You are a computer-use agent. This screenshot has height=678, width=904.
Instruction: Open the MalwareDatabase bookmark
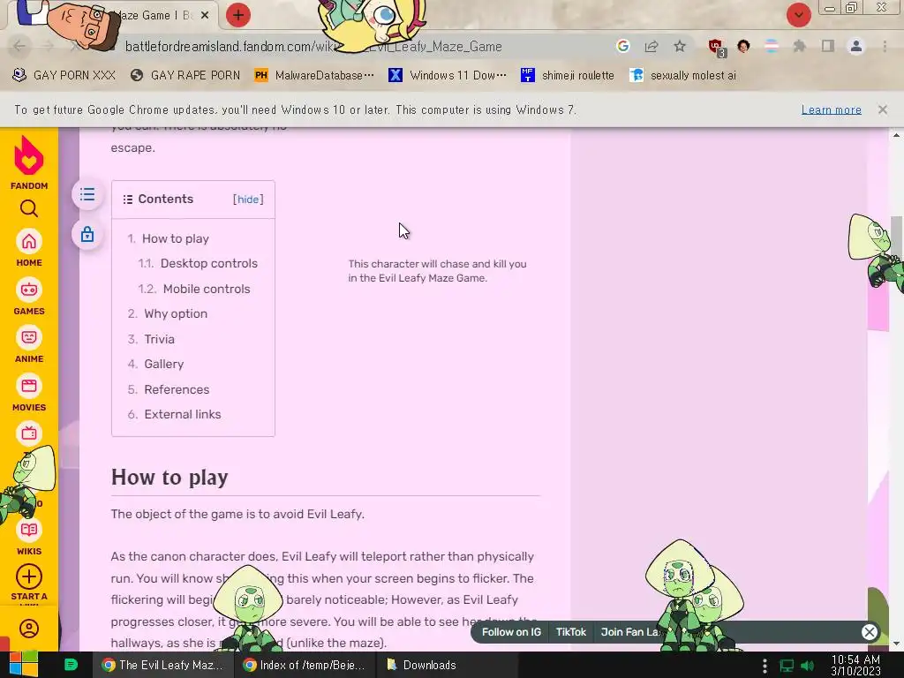314,75
